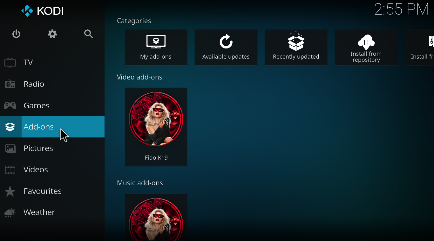Click the Video add-ons heading

(x=139, y=77)
